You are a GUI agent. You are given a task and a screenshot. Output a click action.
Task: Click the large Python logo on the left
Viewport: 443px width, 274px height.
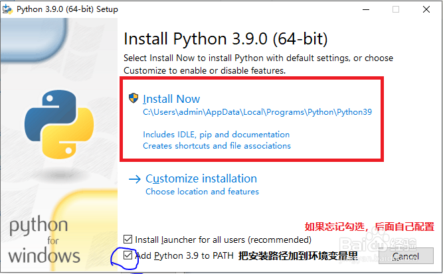pyautogui.click(x=54, y=123)
